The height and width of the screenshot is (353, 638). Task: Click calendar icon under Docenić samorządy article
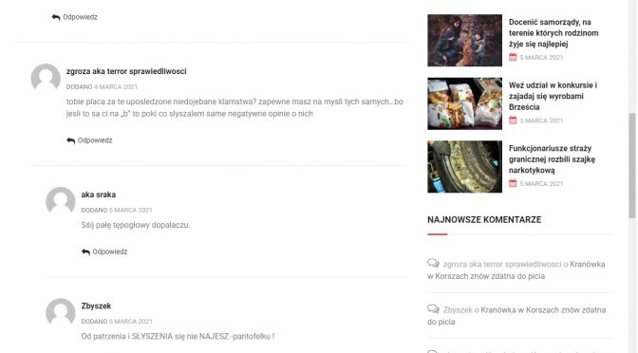[513, 57]
